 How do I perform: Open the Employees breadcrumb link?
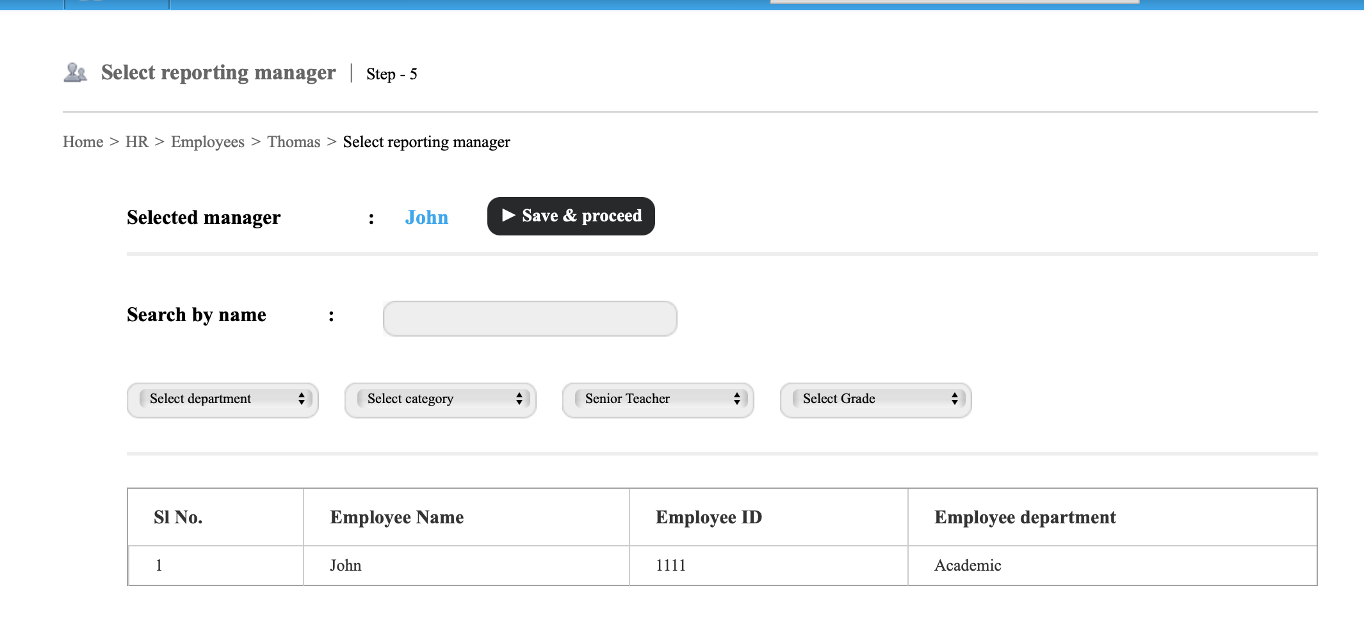tap(207, 142)
